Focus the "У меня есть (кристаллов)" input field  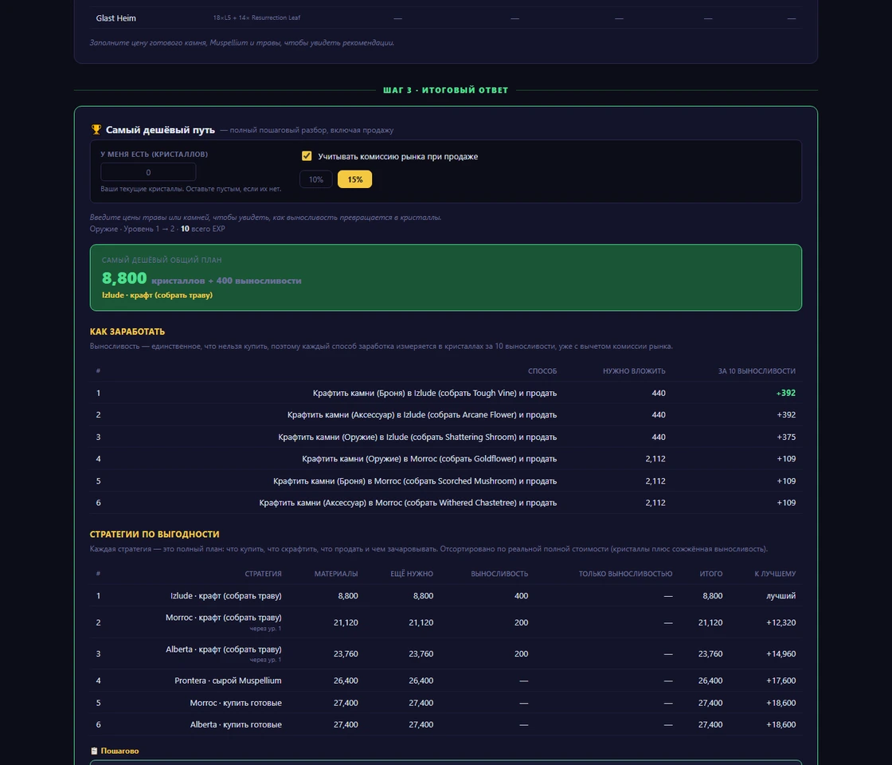[148, 172]
